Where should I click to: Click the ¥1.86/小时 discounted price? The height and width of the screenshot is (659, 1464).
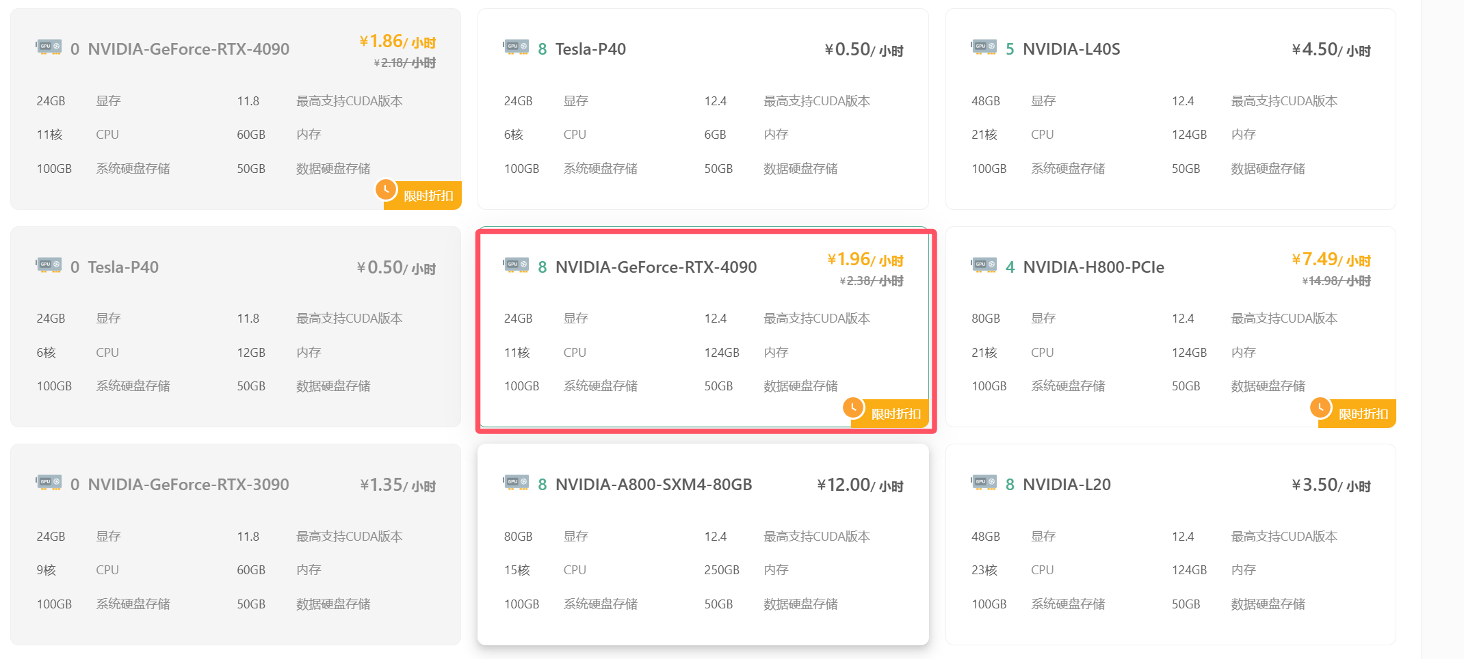coord(397,42)
